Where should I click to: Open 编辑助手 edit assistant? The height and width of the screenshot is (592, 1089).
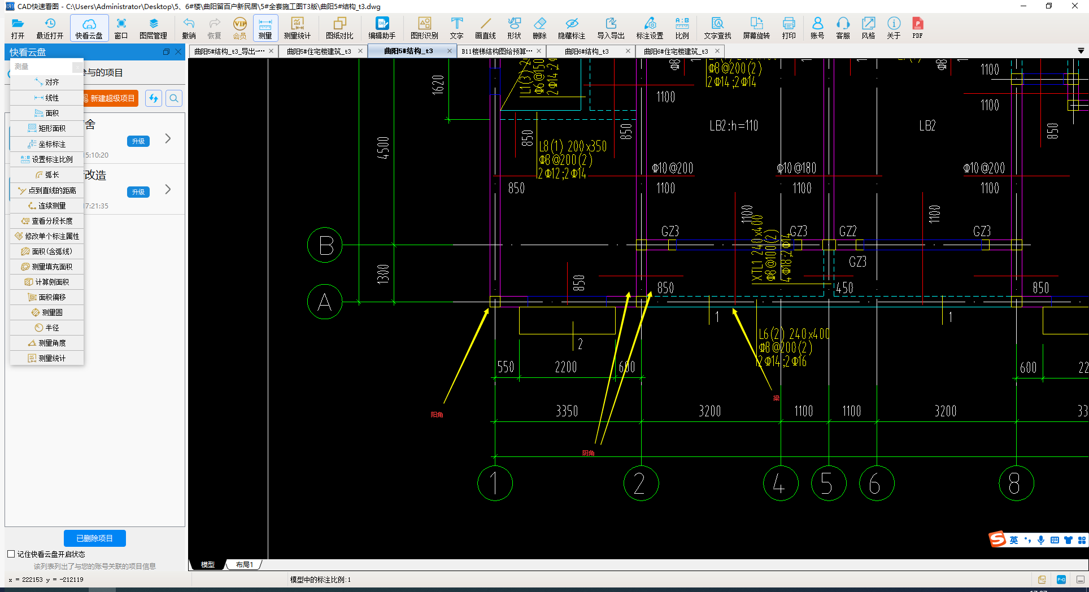pyautogui.click(x=382, y=28)
